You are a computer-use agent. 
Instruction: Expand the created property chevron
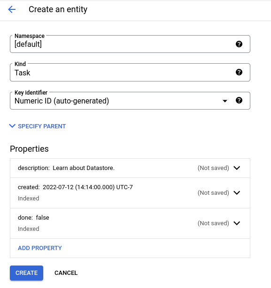tap(237, 192)
